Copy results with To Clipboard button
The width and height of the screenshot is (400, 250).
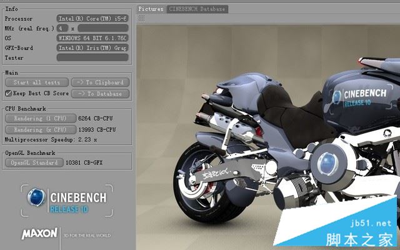pos(100,82)
